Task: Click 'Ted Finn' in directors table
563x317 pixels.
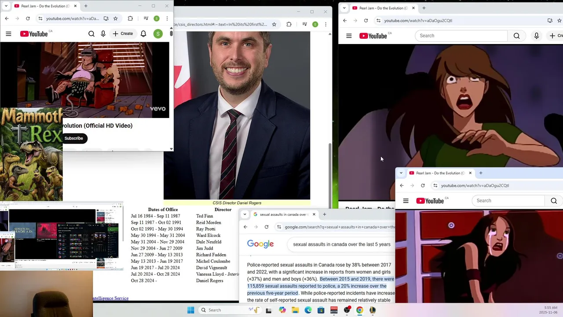Action: click(x=205, y=216)
